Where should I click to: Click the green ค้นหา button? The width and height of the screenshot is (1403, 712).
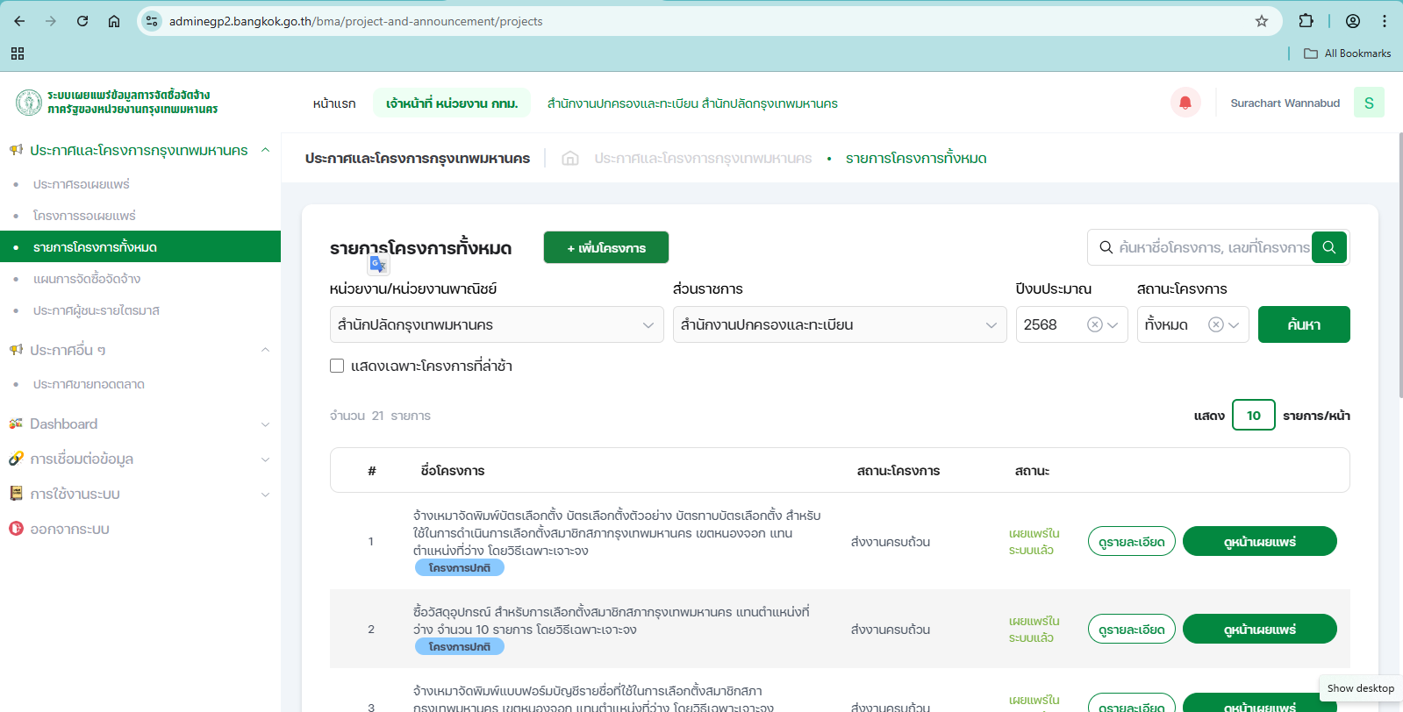1304,324
